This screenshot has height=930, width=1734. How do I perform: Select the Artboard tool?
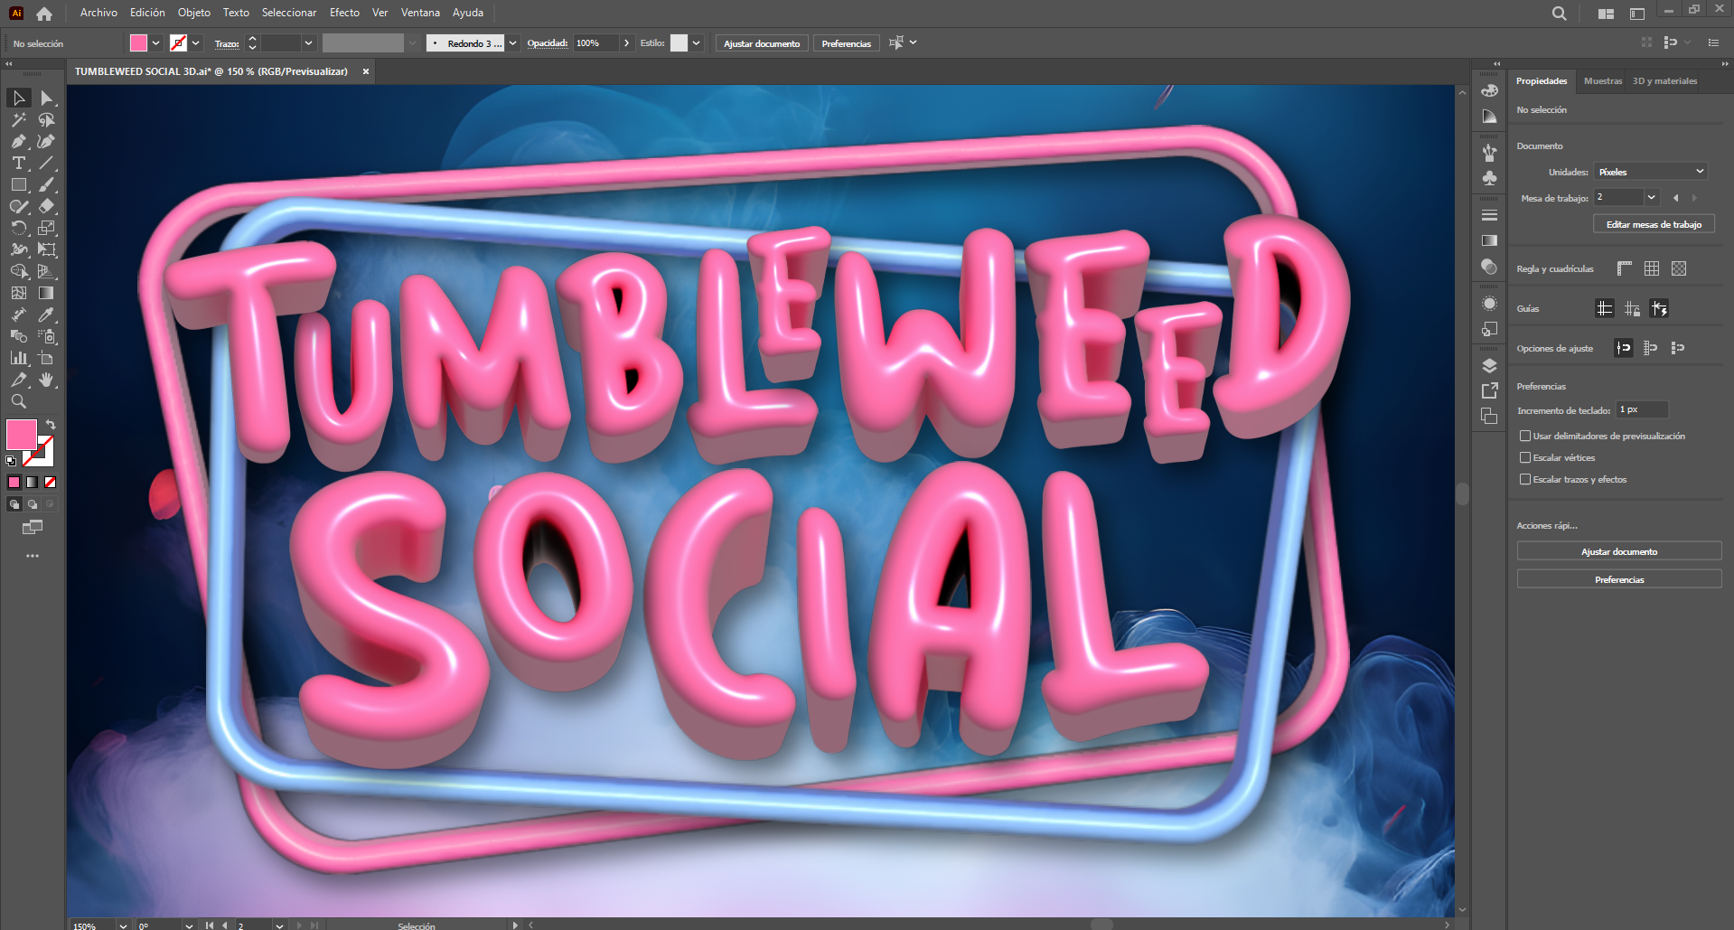tap(47, 358)
